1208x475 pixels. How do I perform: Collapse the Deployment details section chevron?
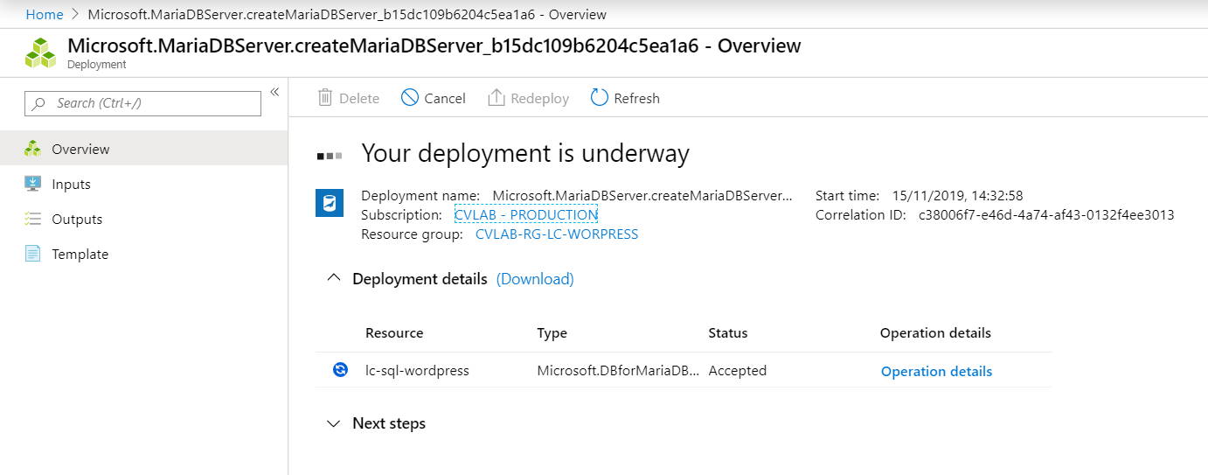[333, 278]
